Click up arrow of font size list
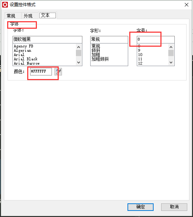Viewport: 193px width, 217px height. coord(171,47)
